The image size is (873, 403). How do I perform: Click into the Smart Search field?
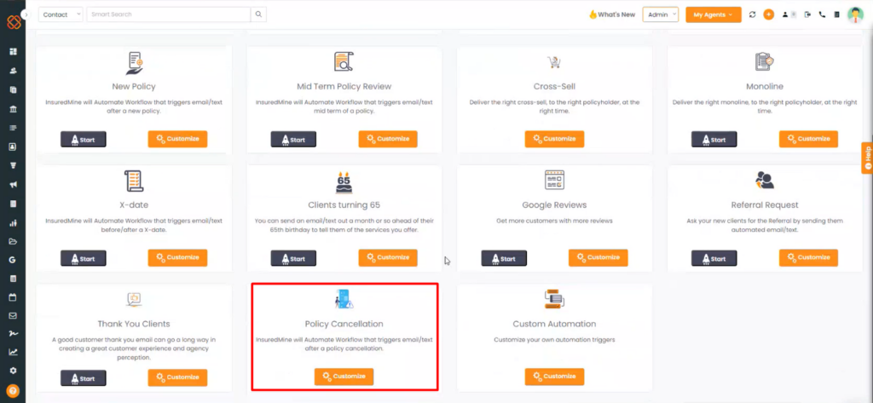169,14
